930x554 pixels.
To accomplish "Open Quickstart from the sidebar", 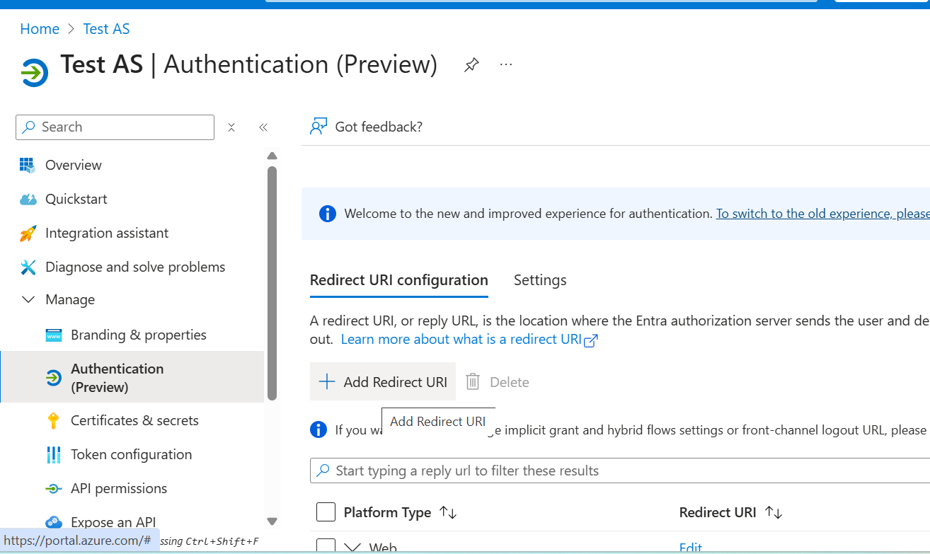I will (x=76, y=199).
